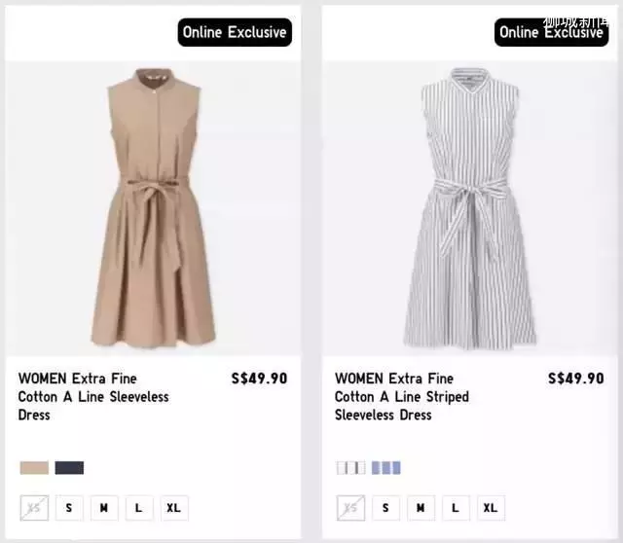Image resolution: width=623 pixels, height=543 pixels.
Task: Select navy color swatch for plain dress
Action: [69, 467]
